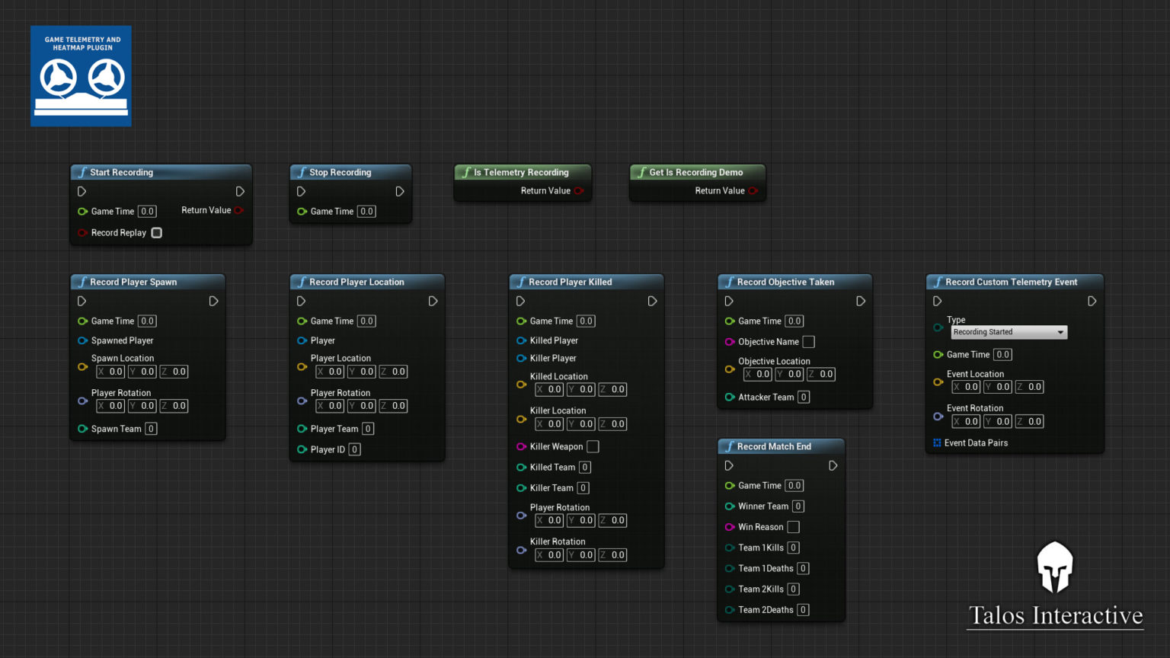Image resolution: width=1170 pixels, height=658 pixels.
Task: Toggle the Killer Weapon checkbox
Action: point(593,446)
